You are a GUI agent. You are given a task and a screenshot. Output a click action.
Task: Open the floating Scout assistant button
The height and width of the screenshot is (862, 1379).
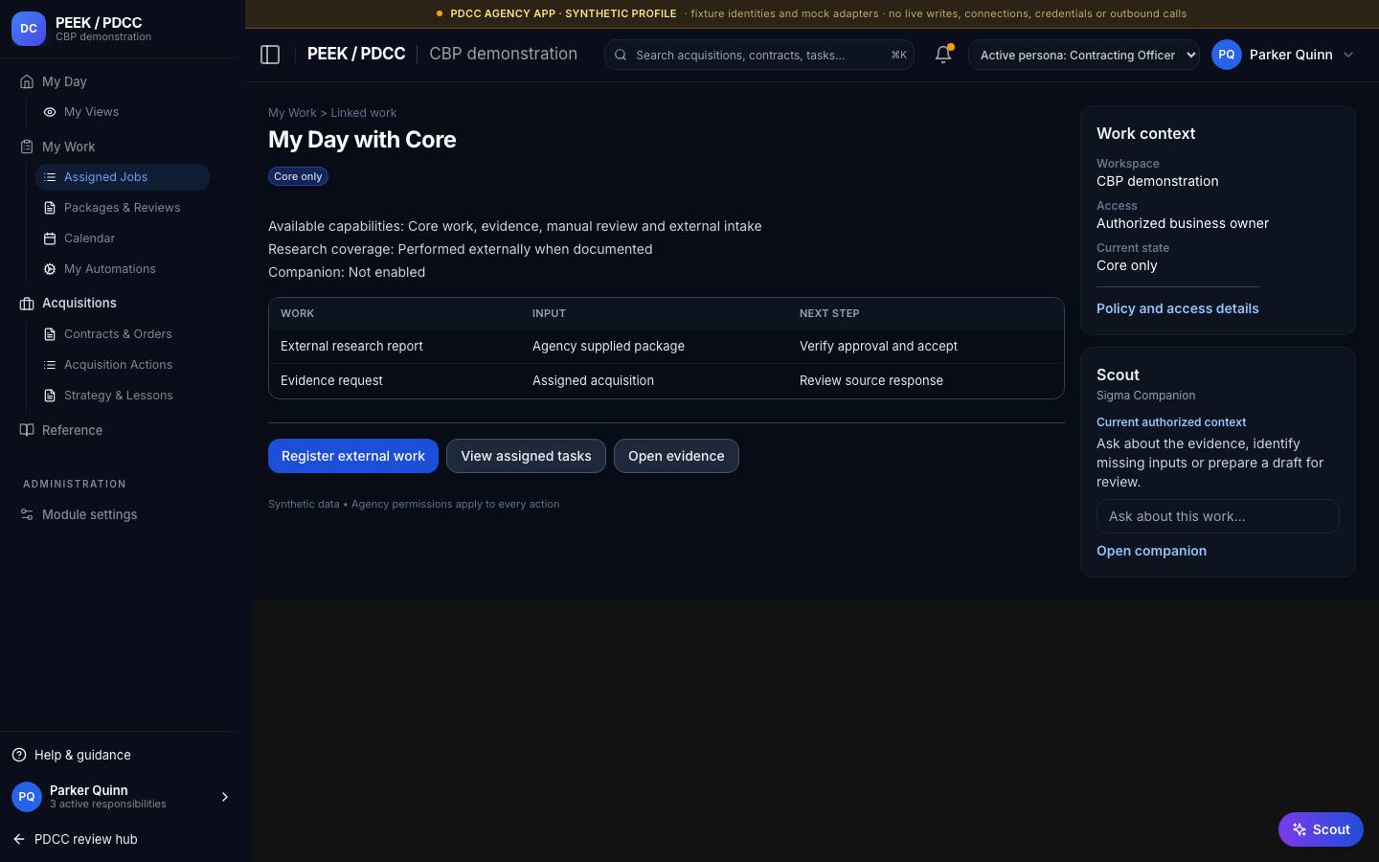1321,829
